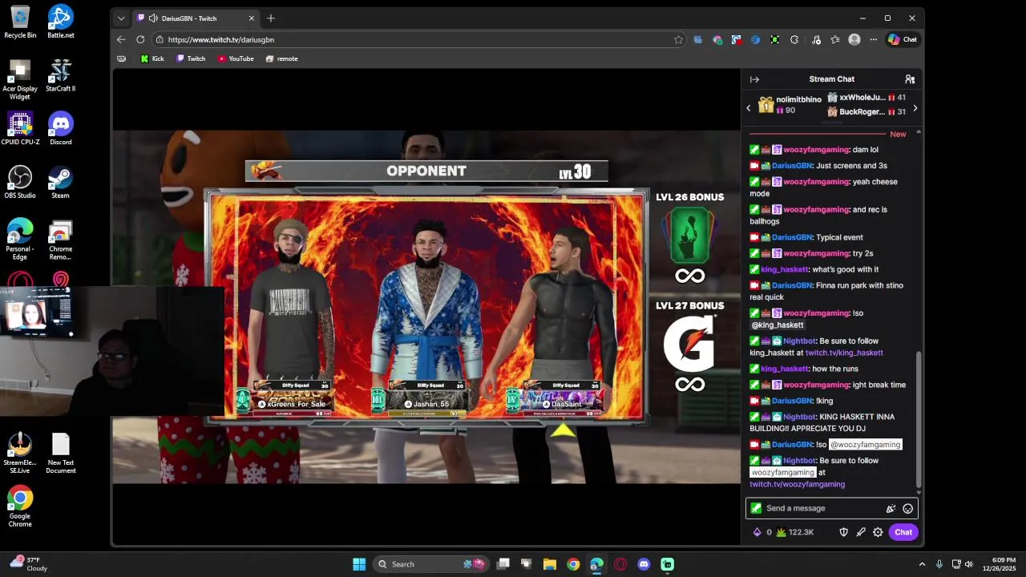1026x577 pixels.
Task: Follow the twitch.tv/woozyfamgaming link
Action: (x=798, y=485)
